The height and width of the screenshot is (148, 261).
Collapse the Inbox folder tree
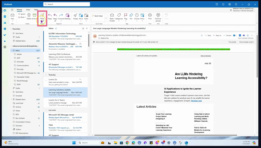pos(11,51)
